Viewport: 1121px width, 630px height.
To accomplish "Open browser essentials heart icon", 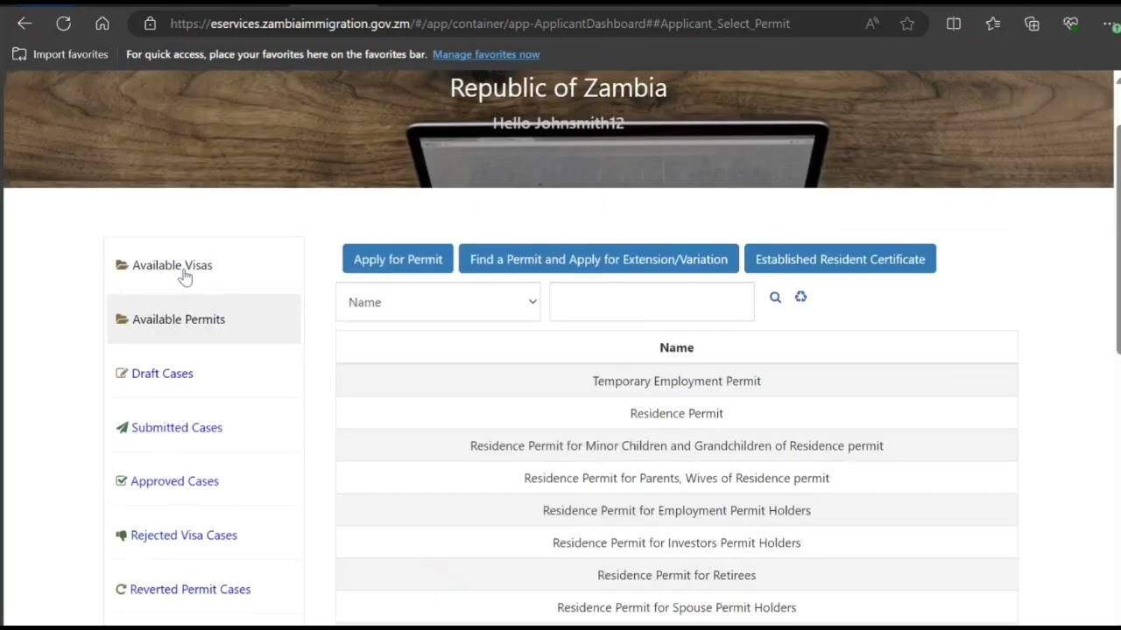I will coord(1070,24).
